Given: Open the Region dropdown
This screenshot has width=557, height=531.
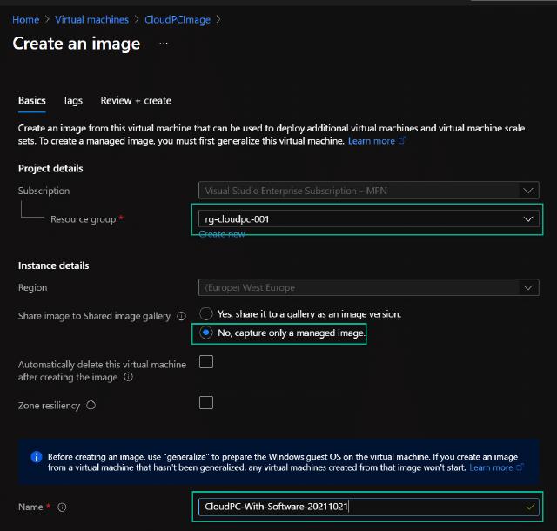Looking at the screenshot, I should [x=366, y=288].
